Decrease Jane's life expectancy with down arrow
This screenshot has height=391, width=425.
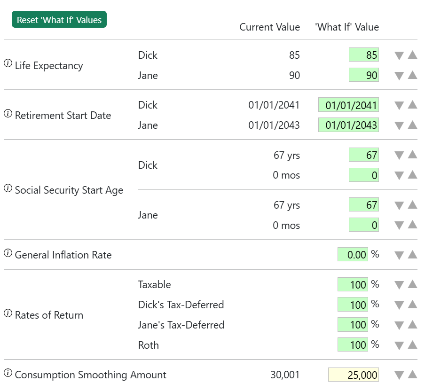pos(399,76)
